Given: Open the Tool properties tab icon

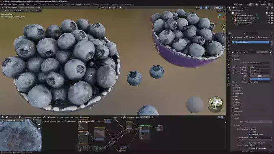Looking at the screenshot, I should click(229, 38).
